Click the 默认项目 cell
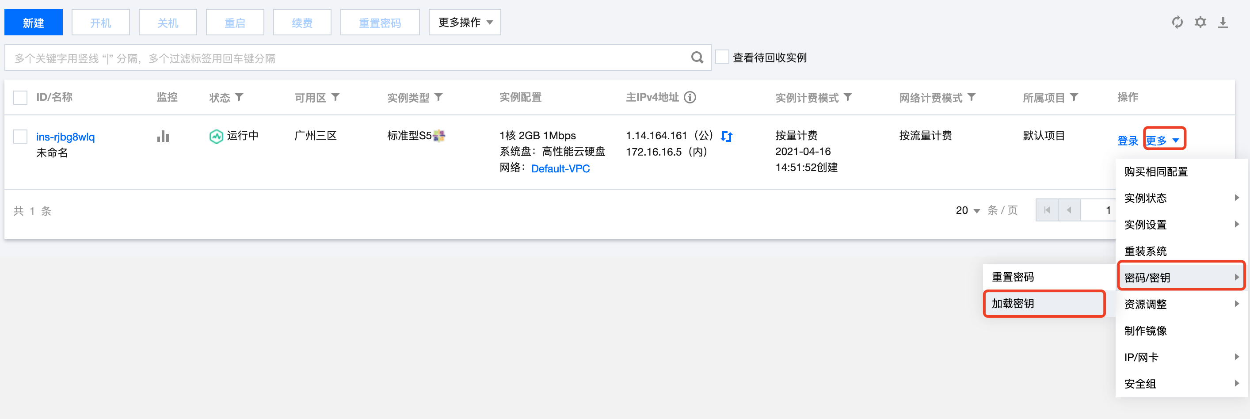Image resolution: width=1250 pixels, height=419 pixels. click(1043, 136)
